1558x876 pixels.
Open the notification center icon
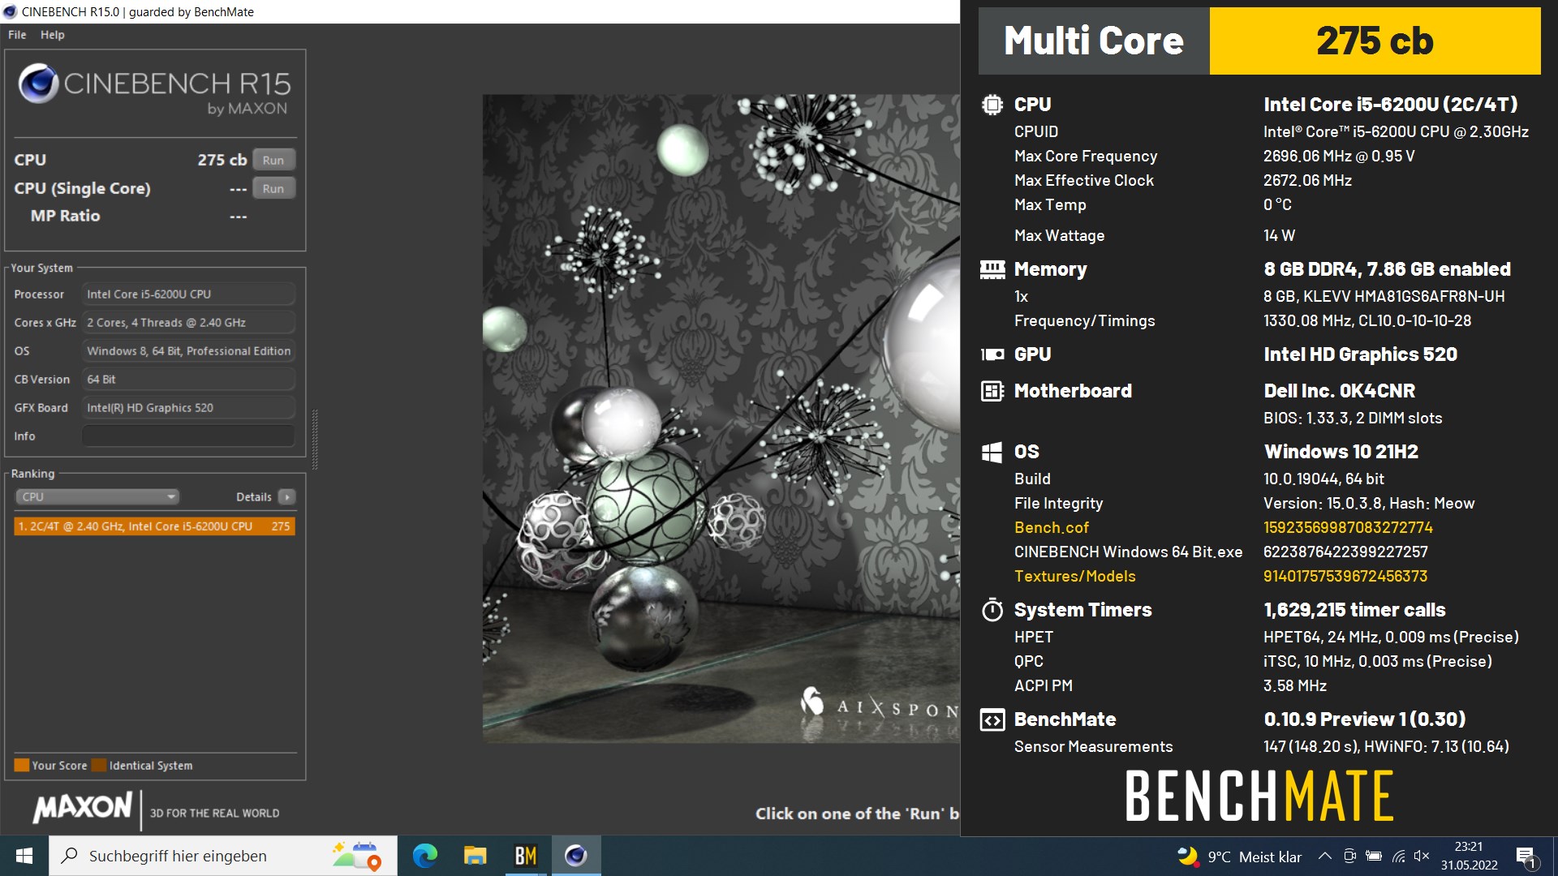point(1526,857)
